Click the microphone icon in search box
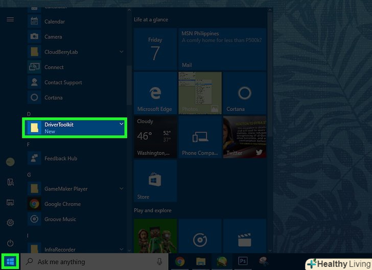This screenshot has width=372, height=270. [159, 262]
